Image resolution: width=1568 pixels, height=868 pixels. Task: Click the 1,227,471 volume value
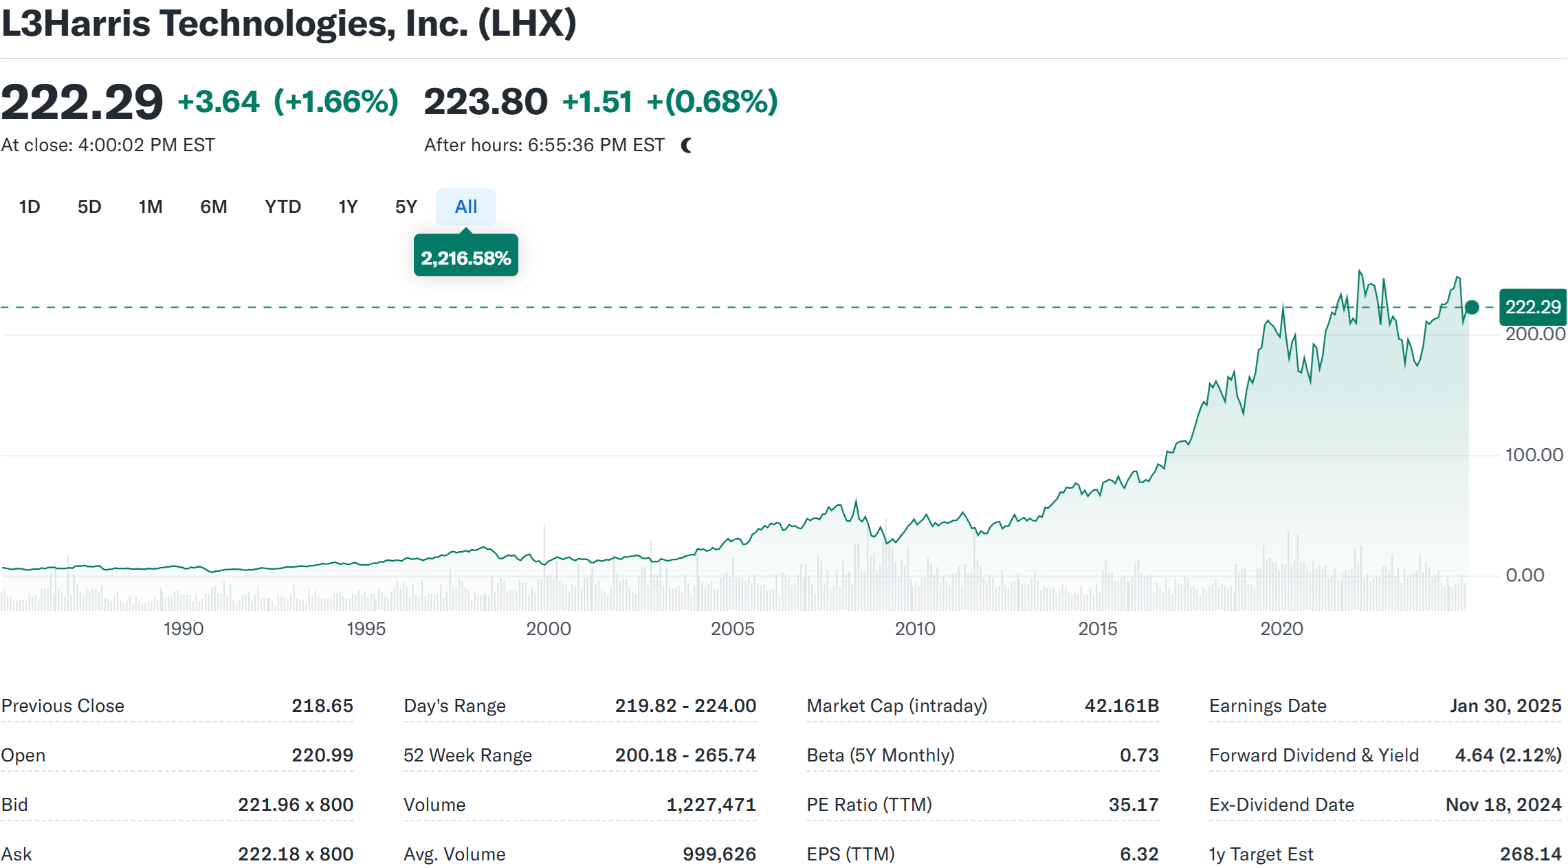point(711,805)
